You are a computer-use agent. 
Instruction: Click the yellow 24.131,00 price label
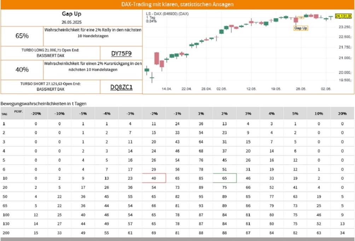click(343, 16)
